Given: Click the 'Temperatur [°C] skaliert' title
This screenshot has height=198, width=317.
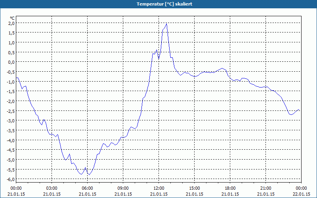Looking at the screenshot, I should click(164, 4).
